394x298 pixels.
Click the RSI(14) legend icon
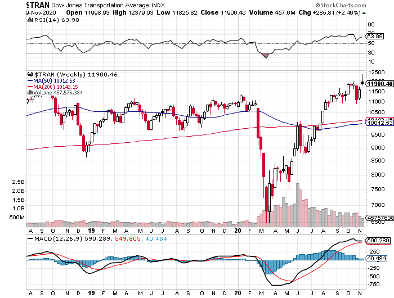pyautogui.click(x=30, y=20)
